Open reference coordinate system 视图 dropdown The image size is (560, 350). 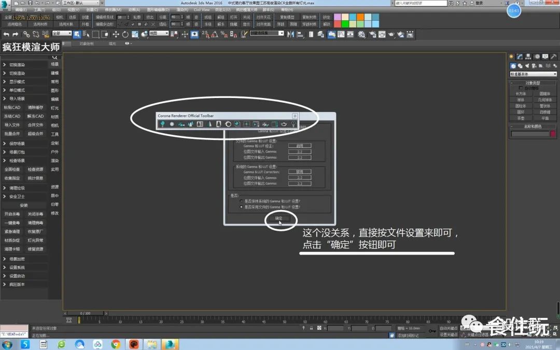(159, 33)
